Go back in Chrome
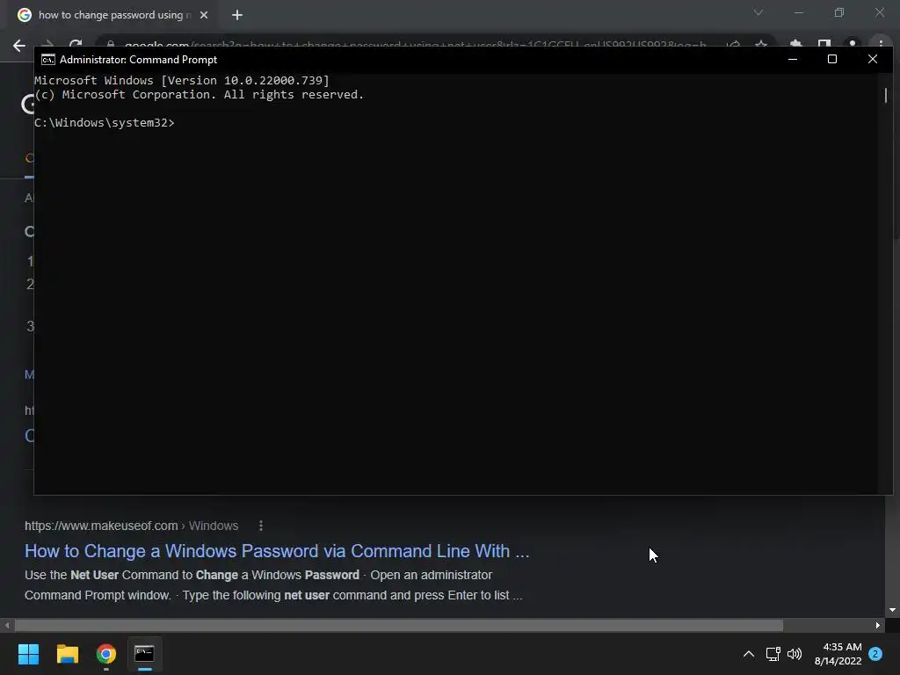Viewport: 900px width, 675px height. [19, 46]
